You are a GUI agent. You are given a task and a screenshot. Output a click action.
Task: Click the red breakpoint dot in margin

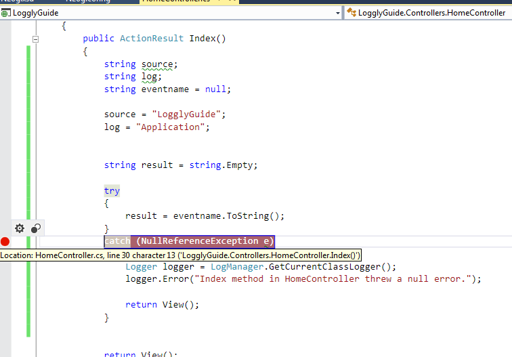pyautogui.click(x=5, y=241)
